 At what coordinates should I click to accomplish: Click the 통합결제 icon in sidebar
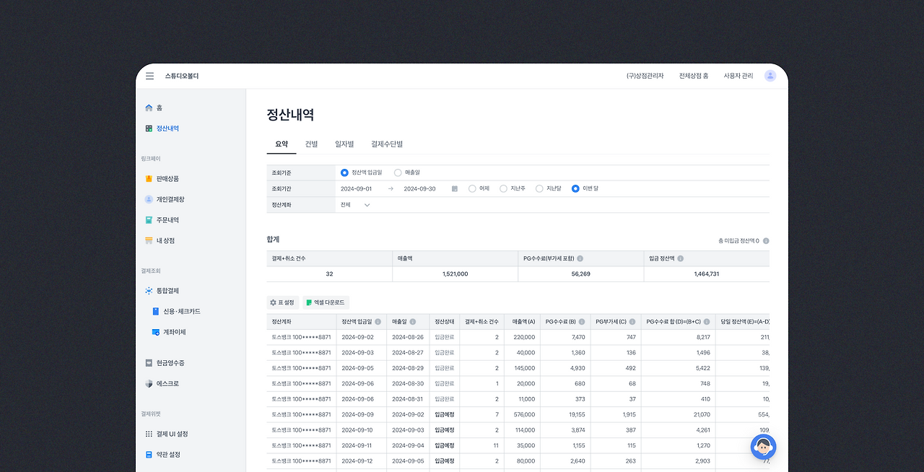149,291
